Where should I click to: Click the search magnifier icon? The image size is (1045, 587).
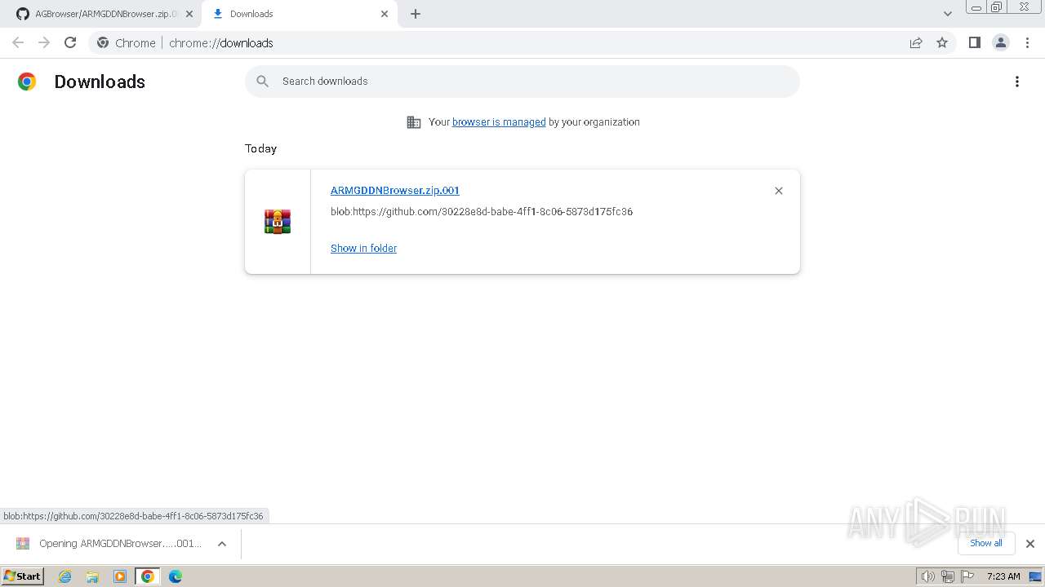click(262, 82)
